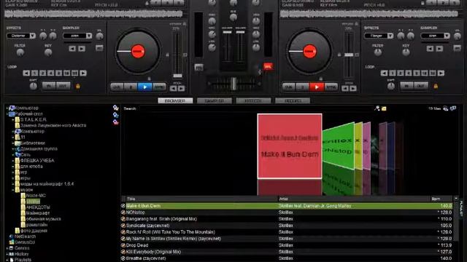
Task: Halve the loop length on right deck
Action: [x=385, y=73]
